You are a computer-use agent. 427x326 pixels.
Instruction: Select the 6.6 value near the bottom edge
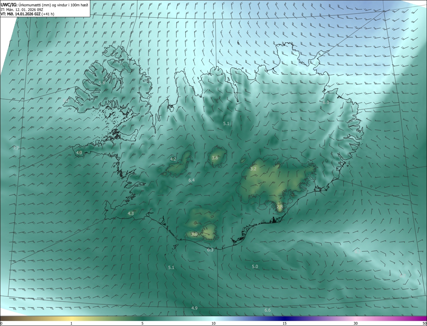pos(268,311)
